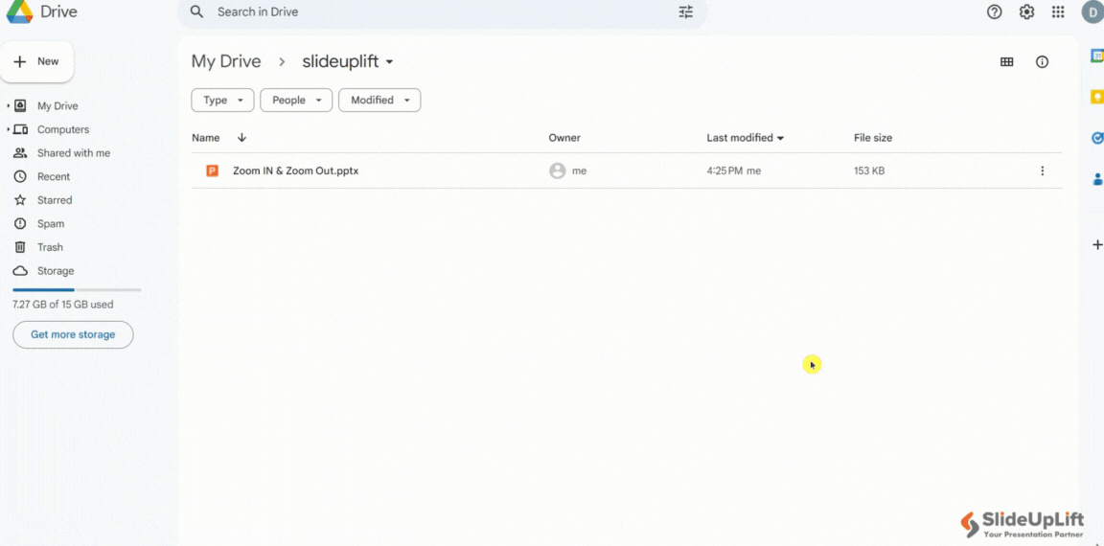Click the File size column header
Image resolution: width=1104 pixels, height=546 pixels.
point(873,138)
